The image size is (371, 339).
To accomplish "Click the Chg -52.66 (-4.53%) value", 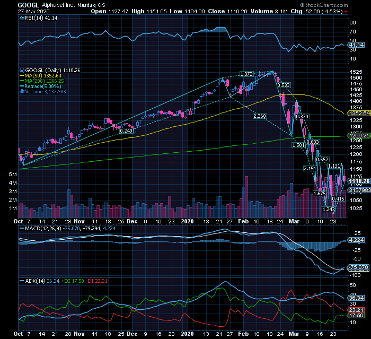I will click(x=317, y=12).
